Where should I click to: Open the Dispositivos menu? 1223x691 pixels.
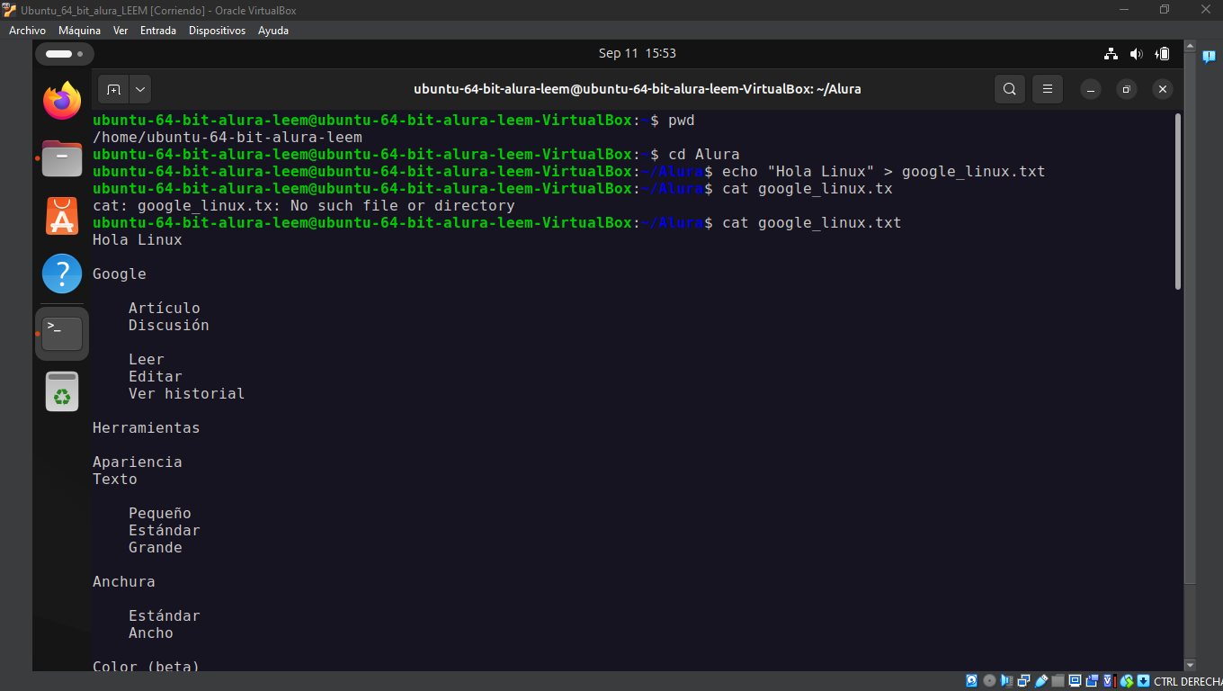pos(217,31)
